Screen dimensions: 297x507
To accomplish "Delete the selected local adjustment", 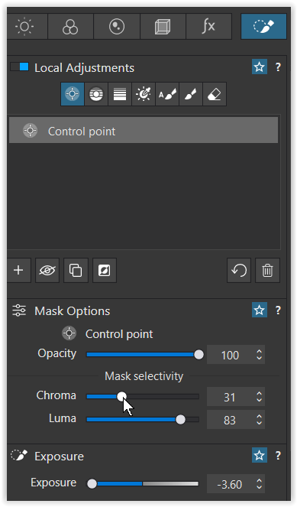I will pos(268,270).
